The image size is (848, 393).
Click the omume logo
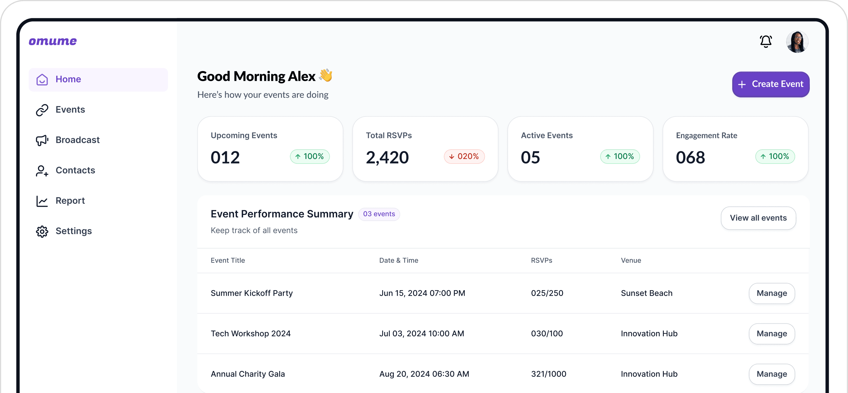53,41
